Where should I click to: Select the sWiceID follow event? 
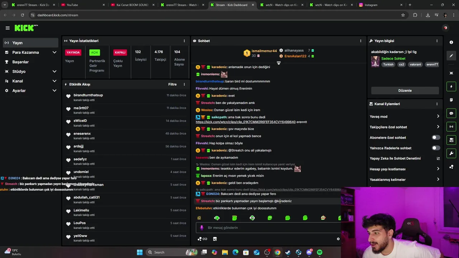[x=126, y=123]
